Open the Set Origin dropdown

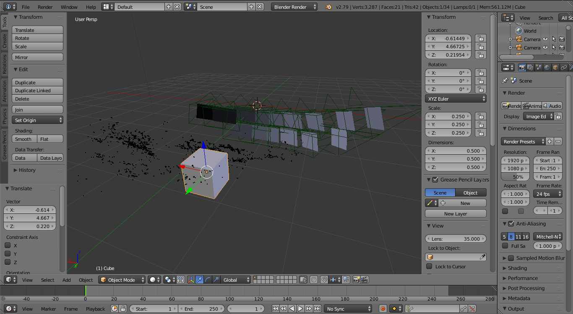click(37, 120)
